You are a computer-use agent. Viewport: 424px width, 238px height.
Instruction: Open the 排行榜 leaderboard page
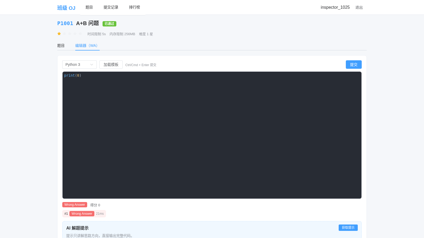click(x=134, y=7)
